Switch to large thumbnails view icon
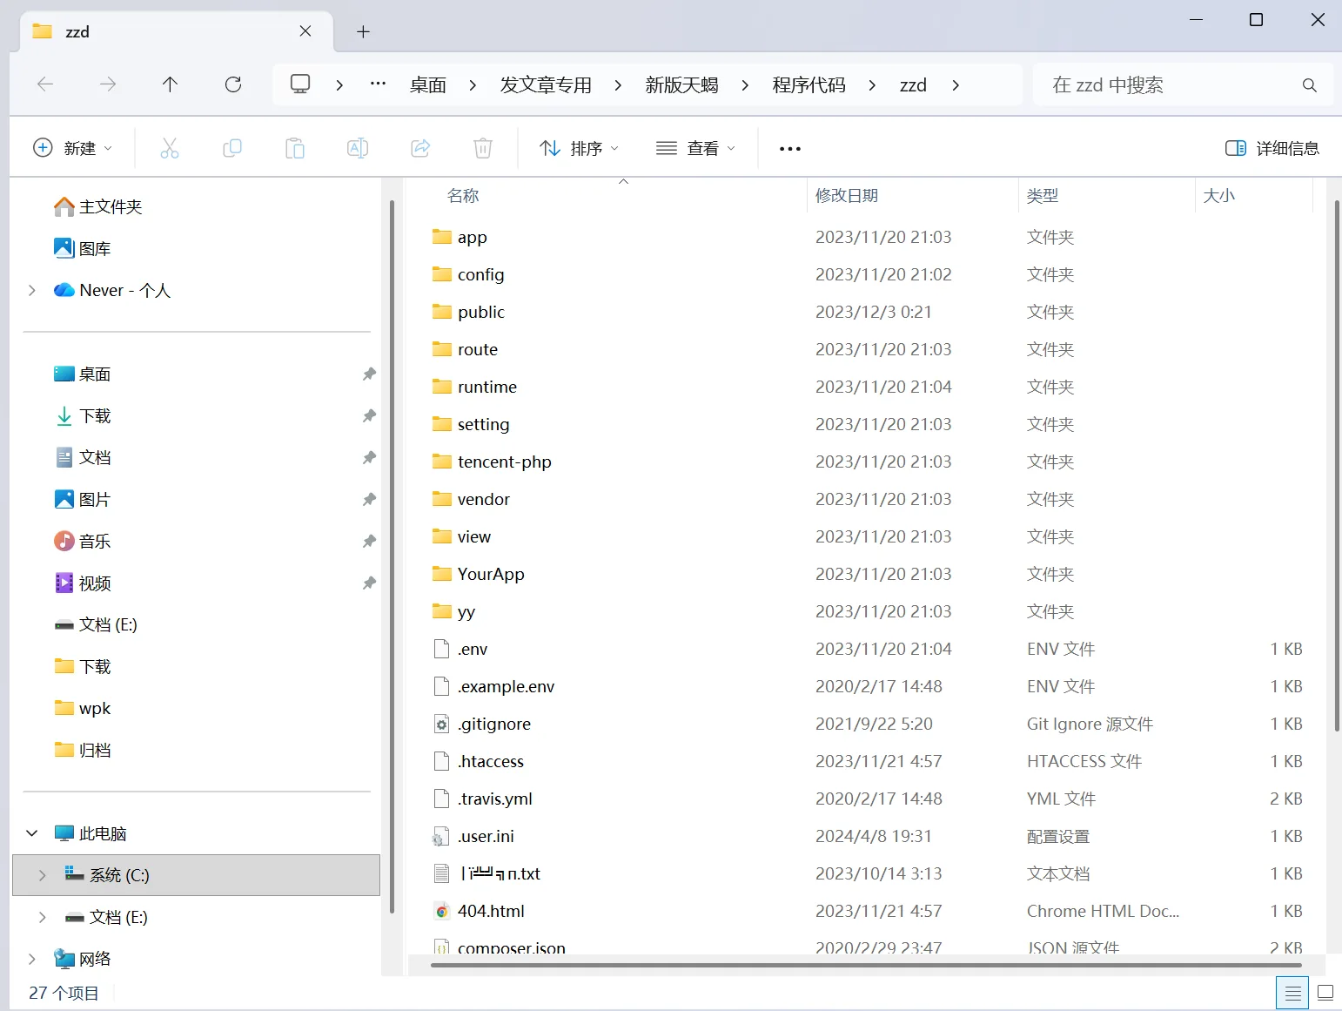 1325,993
